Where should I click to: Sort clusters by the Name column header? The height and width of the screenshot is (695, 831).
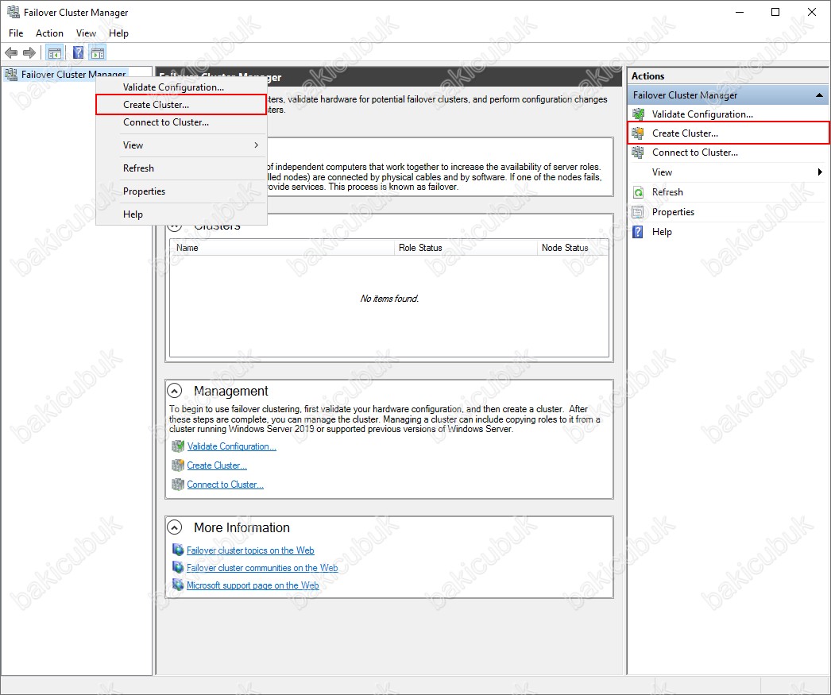point(282,247)
